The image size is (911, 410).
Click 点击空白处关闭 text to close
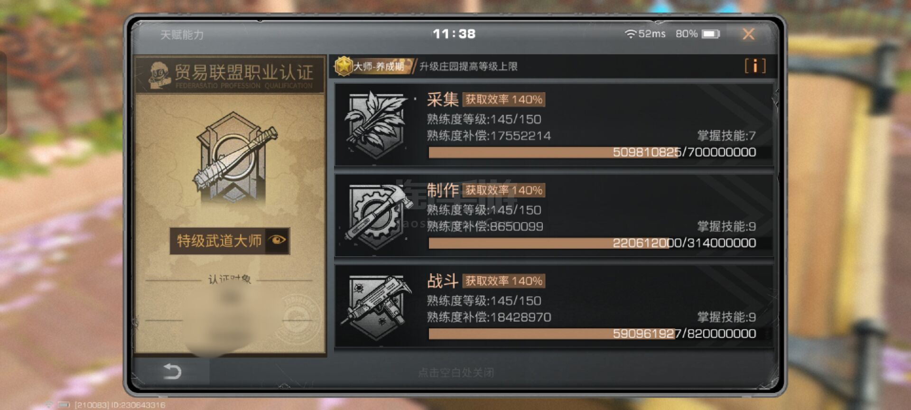pyautogui.click(x=455, y=373)
